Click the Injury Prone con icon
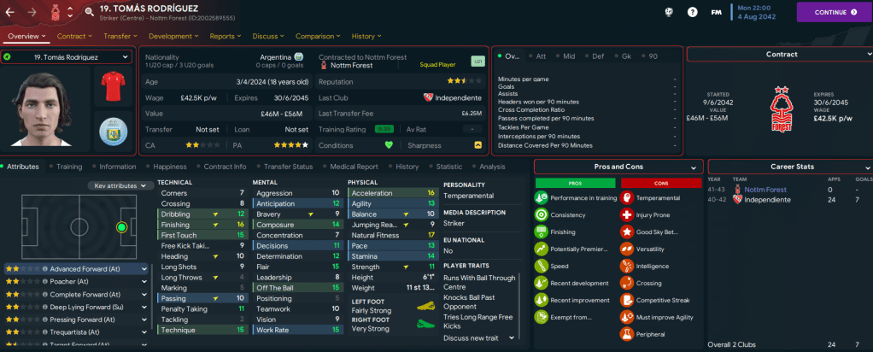 (x=627, y=214)
